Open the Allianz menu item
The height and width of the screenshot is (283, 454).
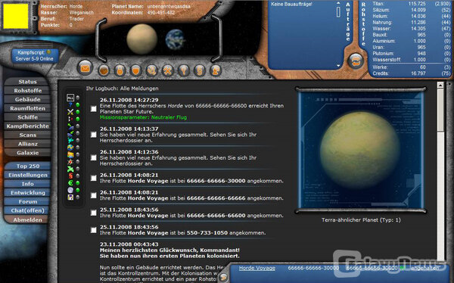27,144
